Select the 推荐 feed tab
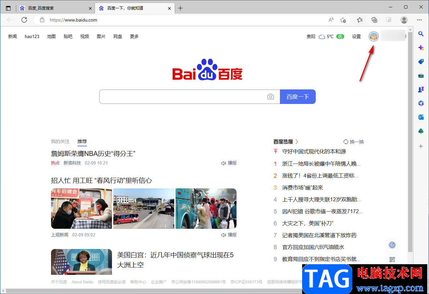Viewport: 429px width, 294px height. pos(82,141)
